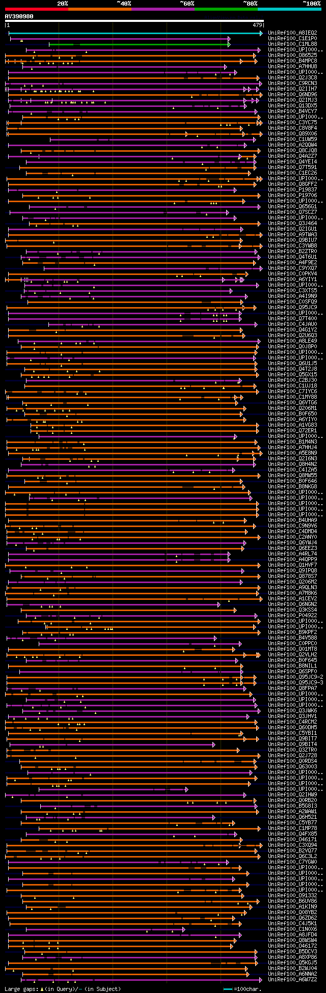This screenshot has width=326, height=993.
Task: Select the UniRef100_Q6ND96 label
Action: tap(292, 94)
